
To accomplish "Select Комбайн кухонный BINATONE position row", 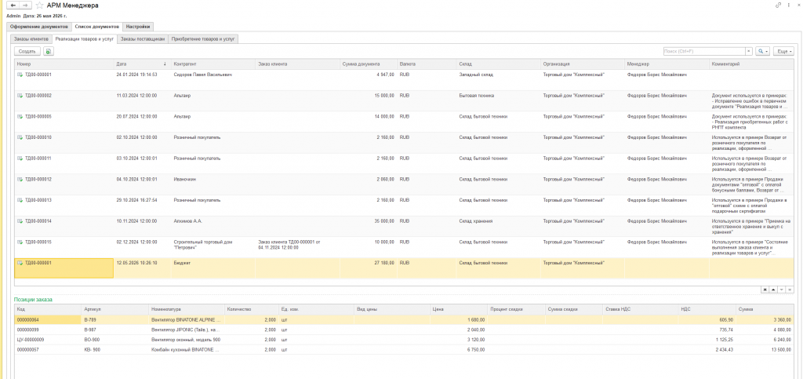I will pyautogui.click(x=405, y=349).
